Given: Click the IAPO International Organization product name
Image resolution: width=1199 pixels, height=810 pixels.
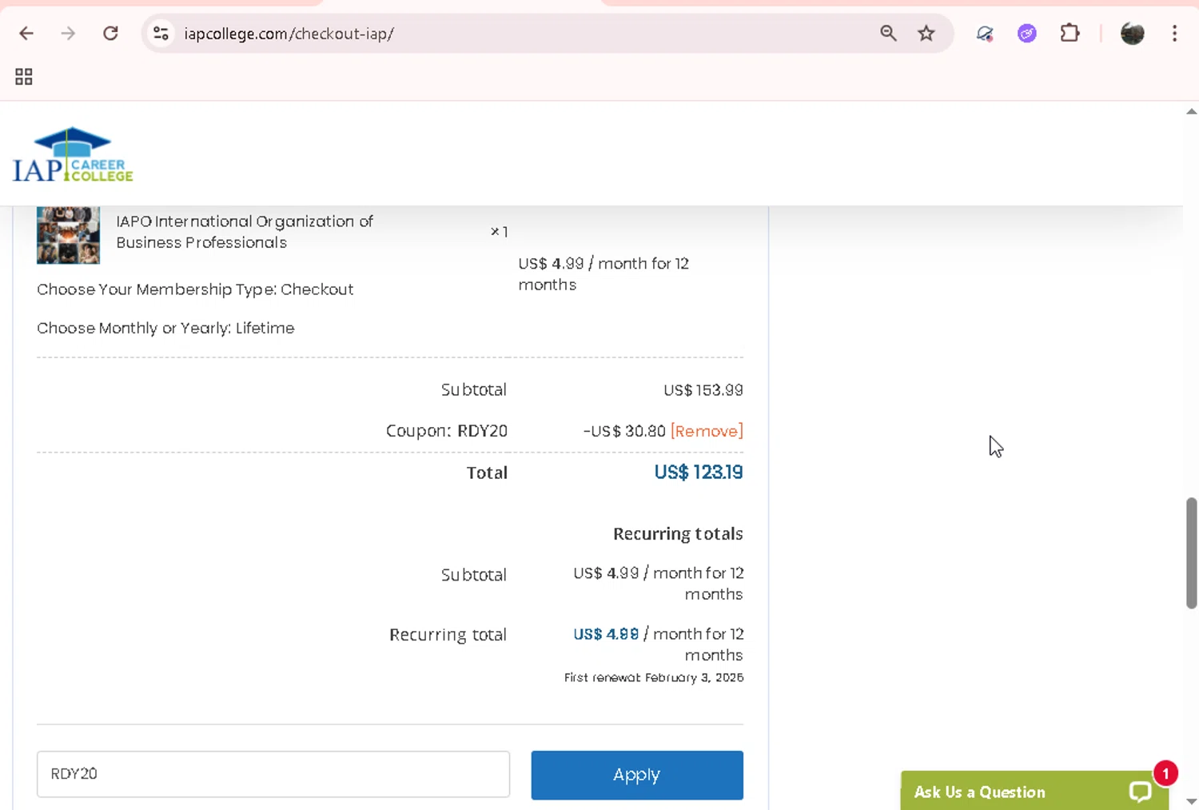Looking at the screenshot, I should (x=245, y=232).
